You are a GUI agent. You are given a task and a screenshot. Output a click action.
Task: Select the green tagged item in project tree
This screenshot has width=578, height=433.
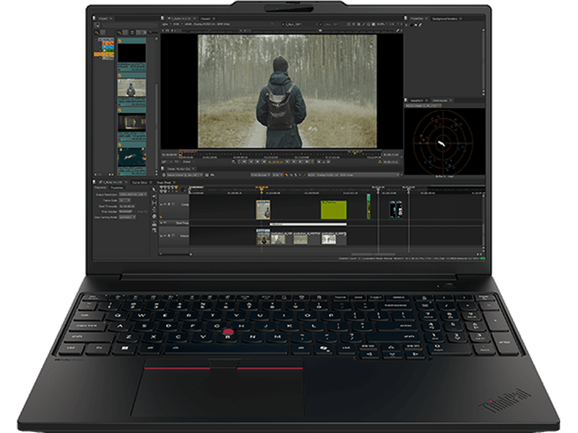(x=109, y=51)
